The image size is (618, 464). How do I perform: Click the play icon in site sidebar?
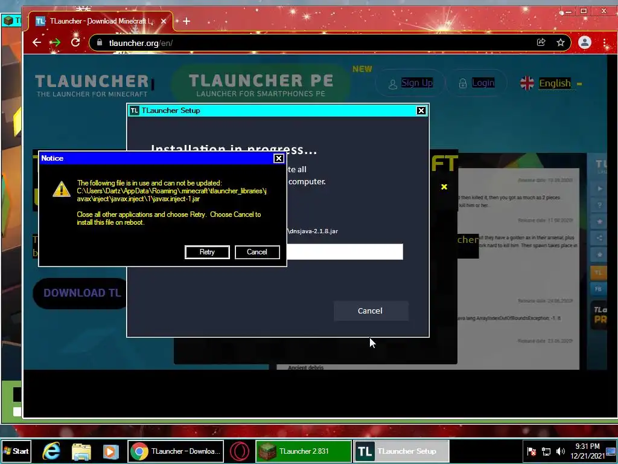(x=599, y=188)
